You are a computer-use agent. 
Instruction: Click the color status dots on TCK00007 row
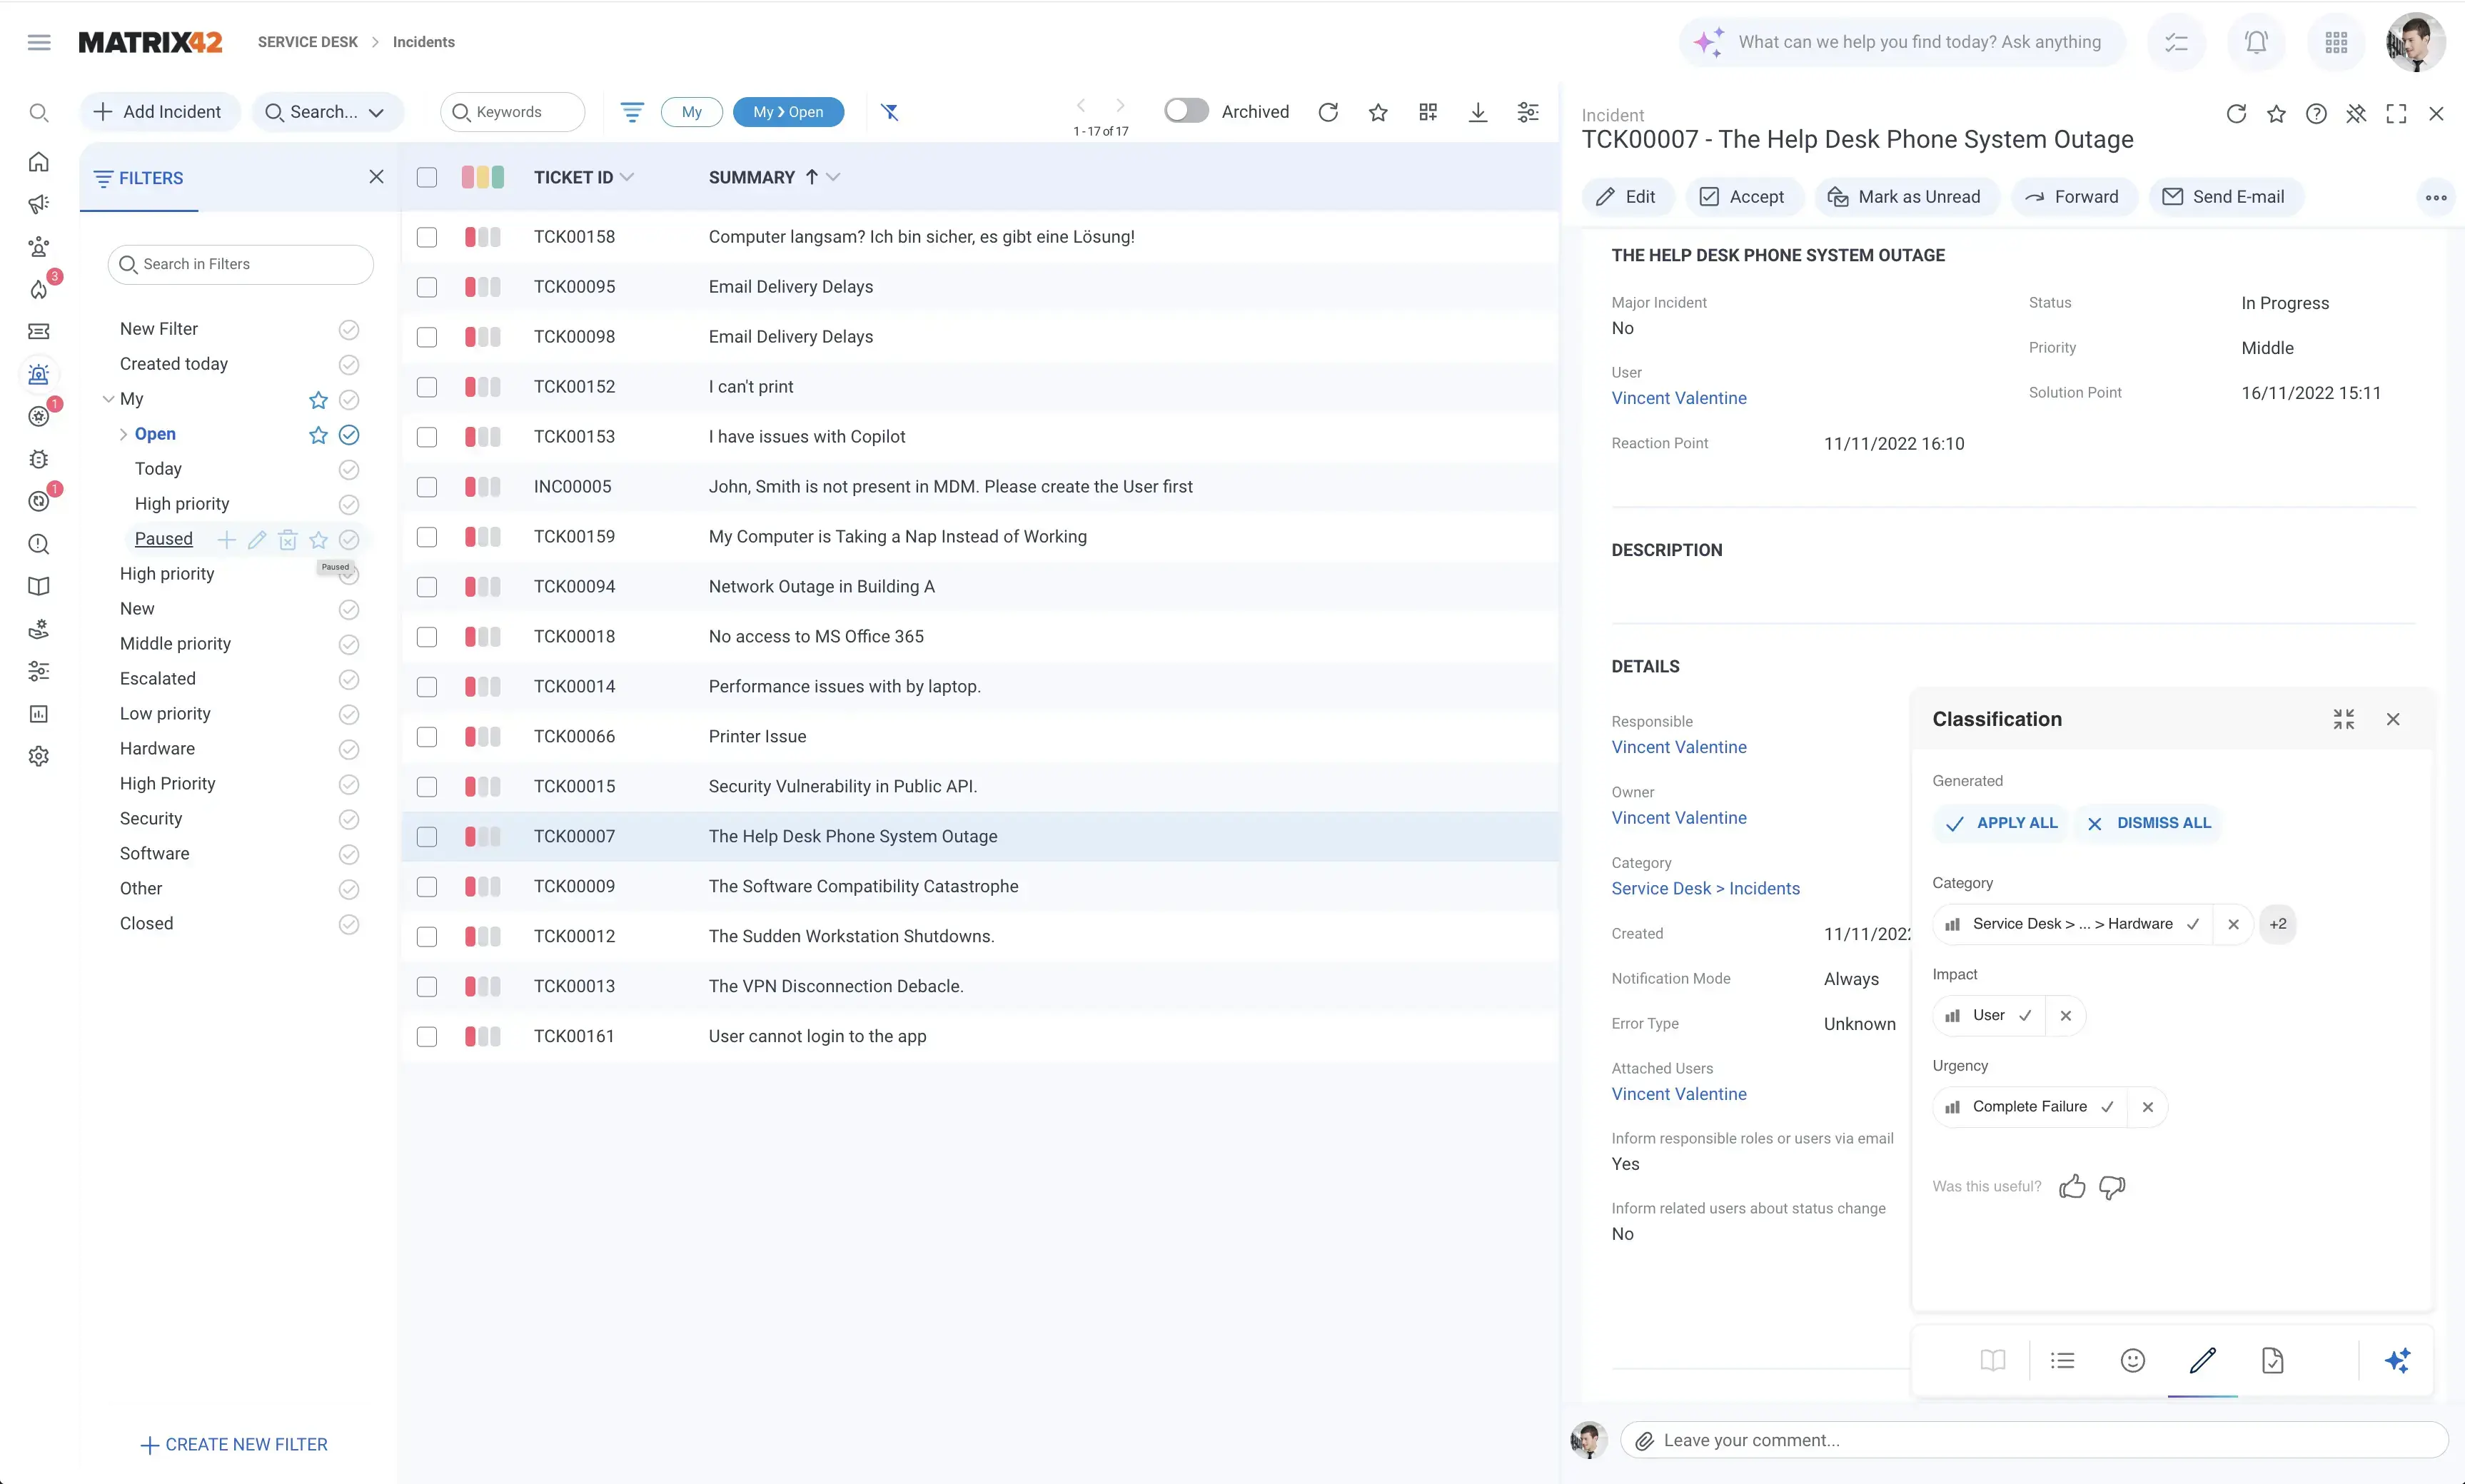(481, 836)
